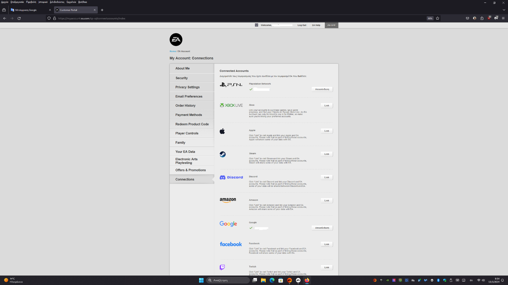Open the Firefox account avatar icon
The width and height of the screenshot is (508, 285).
[475, 18]
